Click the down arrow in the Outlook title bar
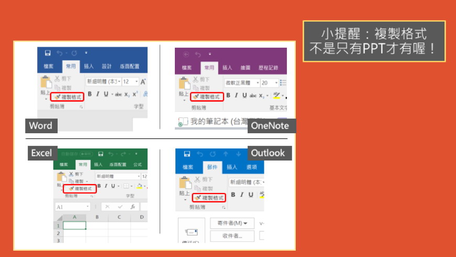This screenshot has width=456, height=257. coord(238,154)
